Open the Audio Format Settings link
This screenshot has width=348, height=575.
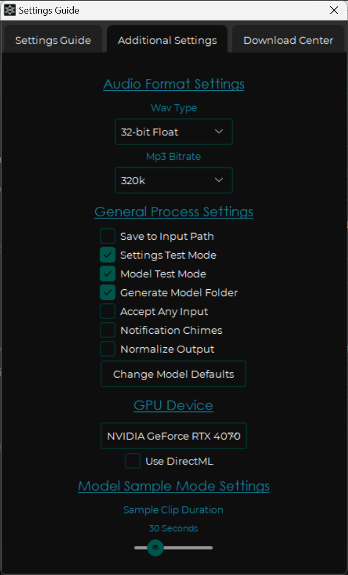173,84
